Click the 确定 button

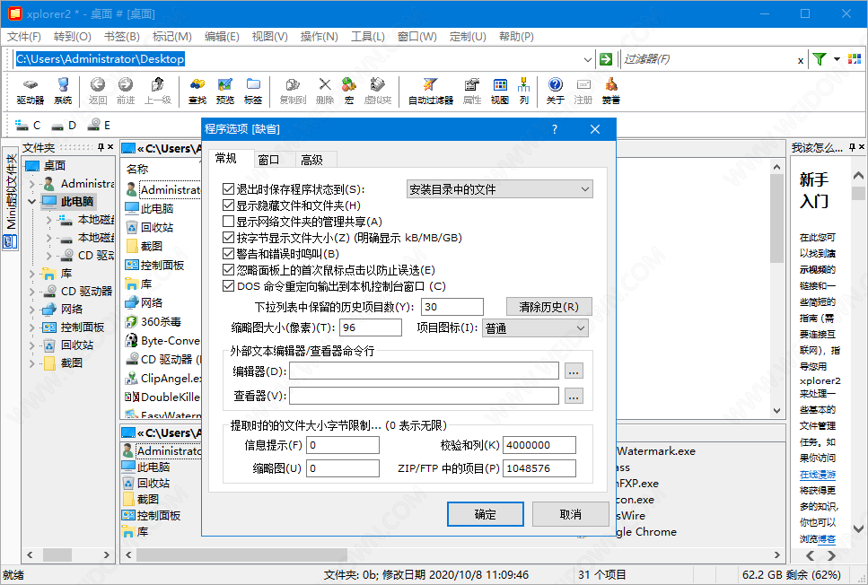[x=485, y=514]
